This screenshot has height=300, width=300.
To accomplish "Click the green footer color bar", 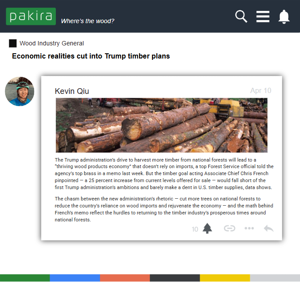I will click(x=25, y=278).
